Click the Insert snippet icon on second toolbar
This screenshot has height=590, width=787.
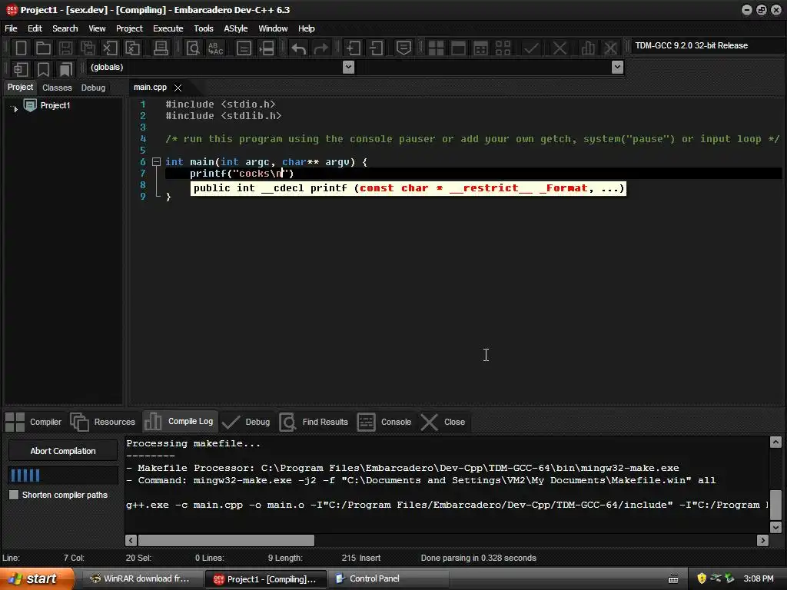(x=21, y=68)
